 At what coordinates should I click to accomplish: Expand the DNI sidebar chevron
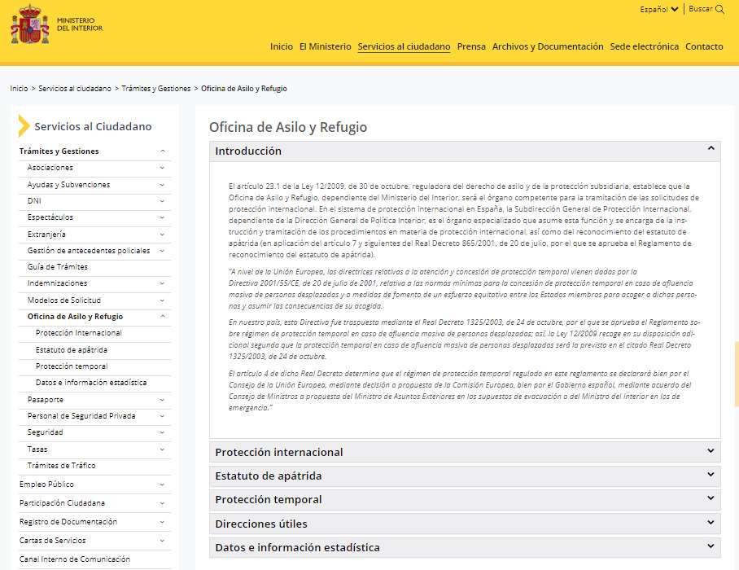(x=162, y=201)
